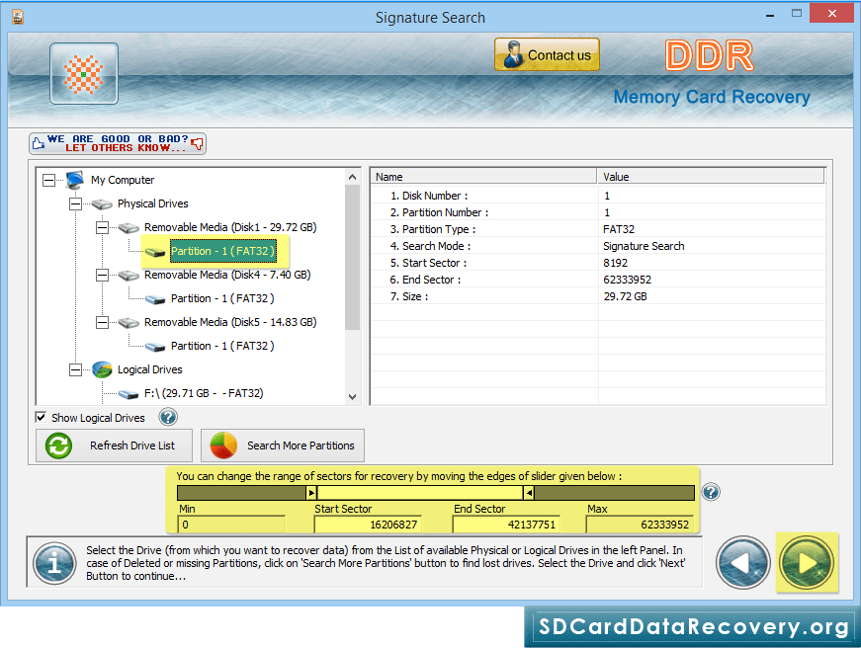Select Partition - 1 (FAT32) under Disk5
Viewport: 861px width, 648px height.
(222, 346)
